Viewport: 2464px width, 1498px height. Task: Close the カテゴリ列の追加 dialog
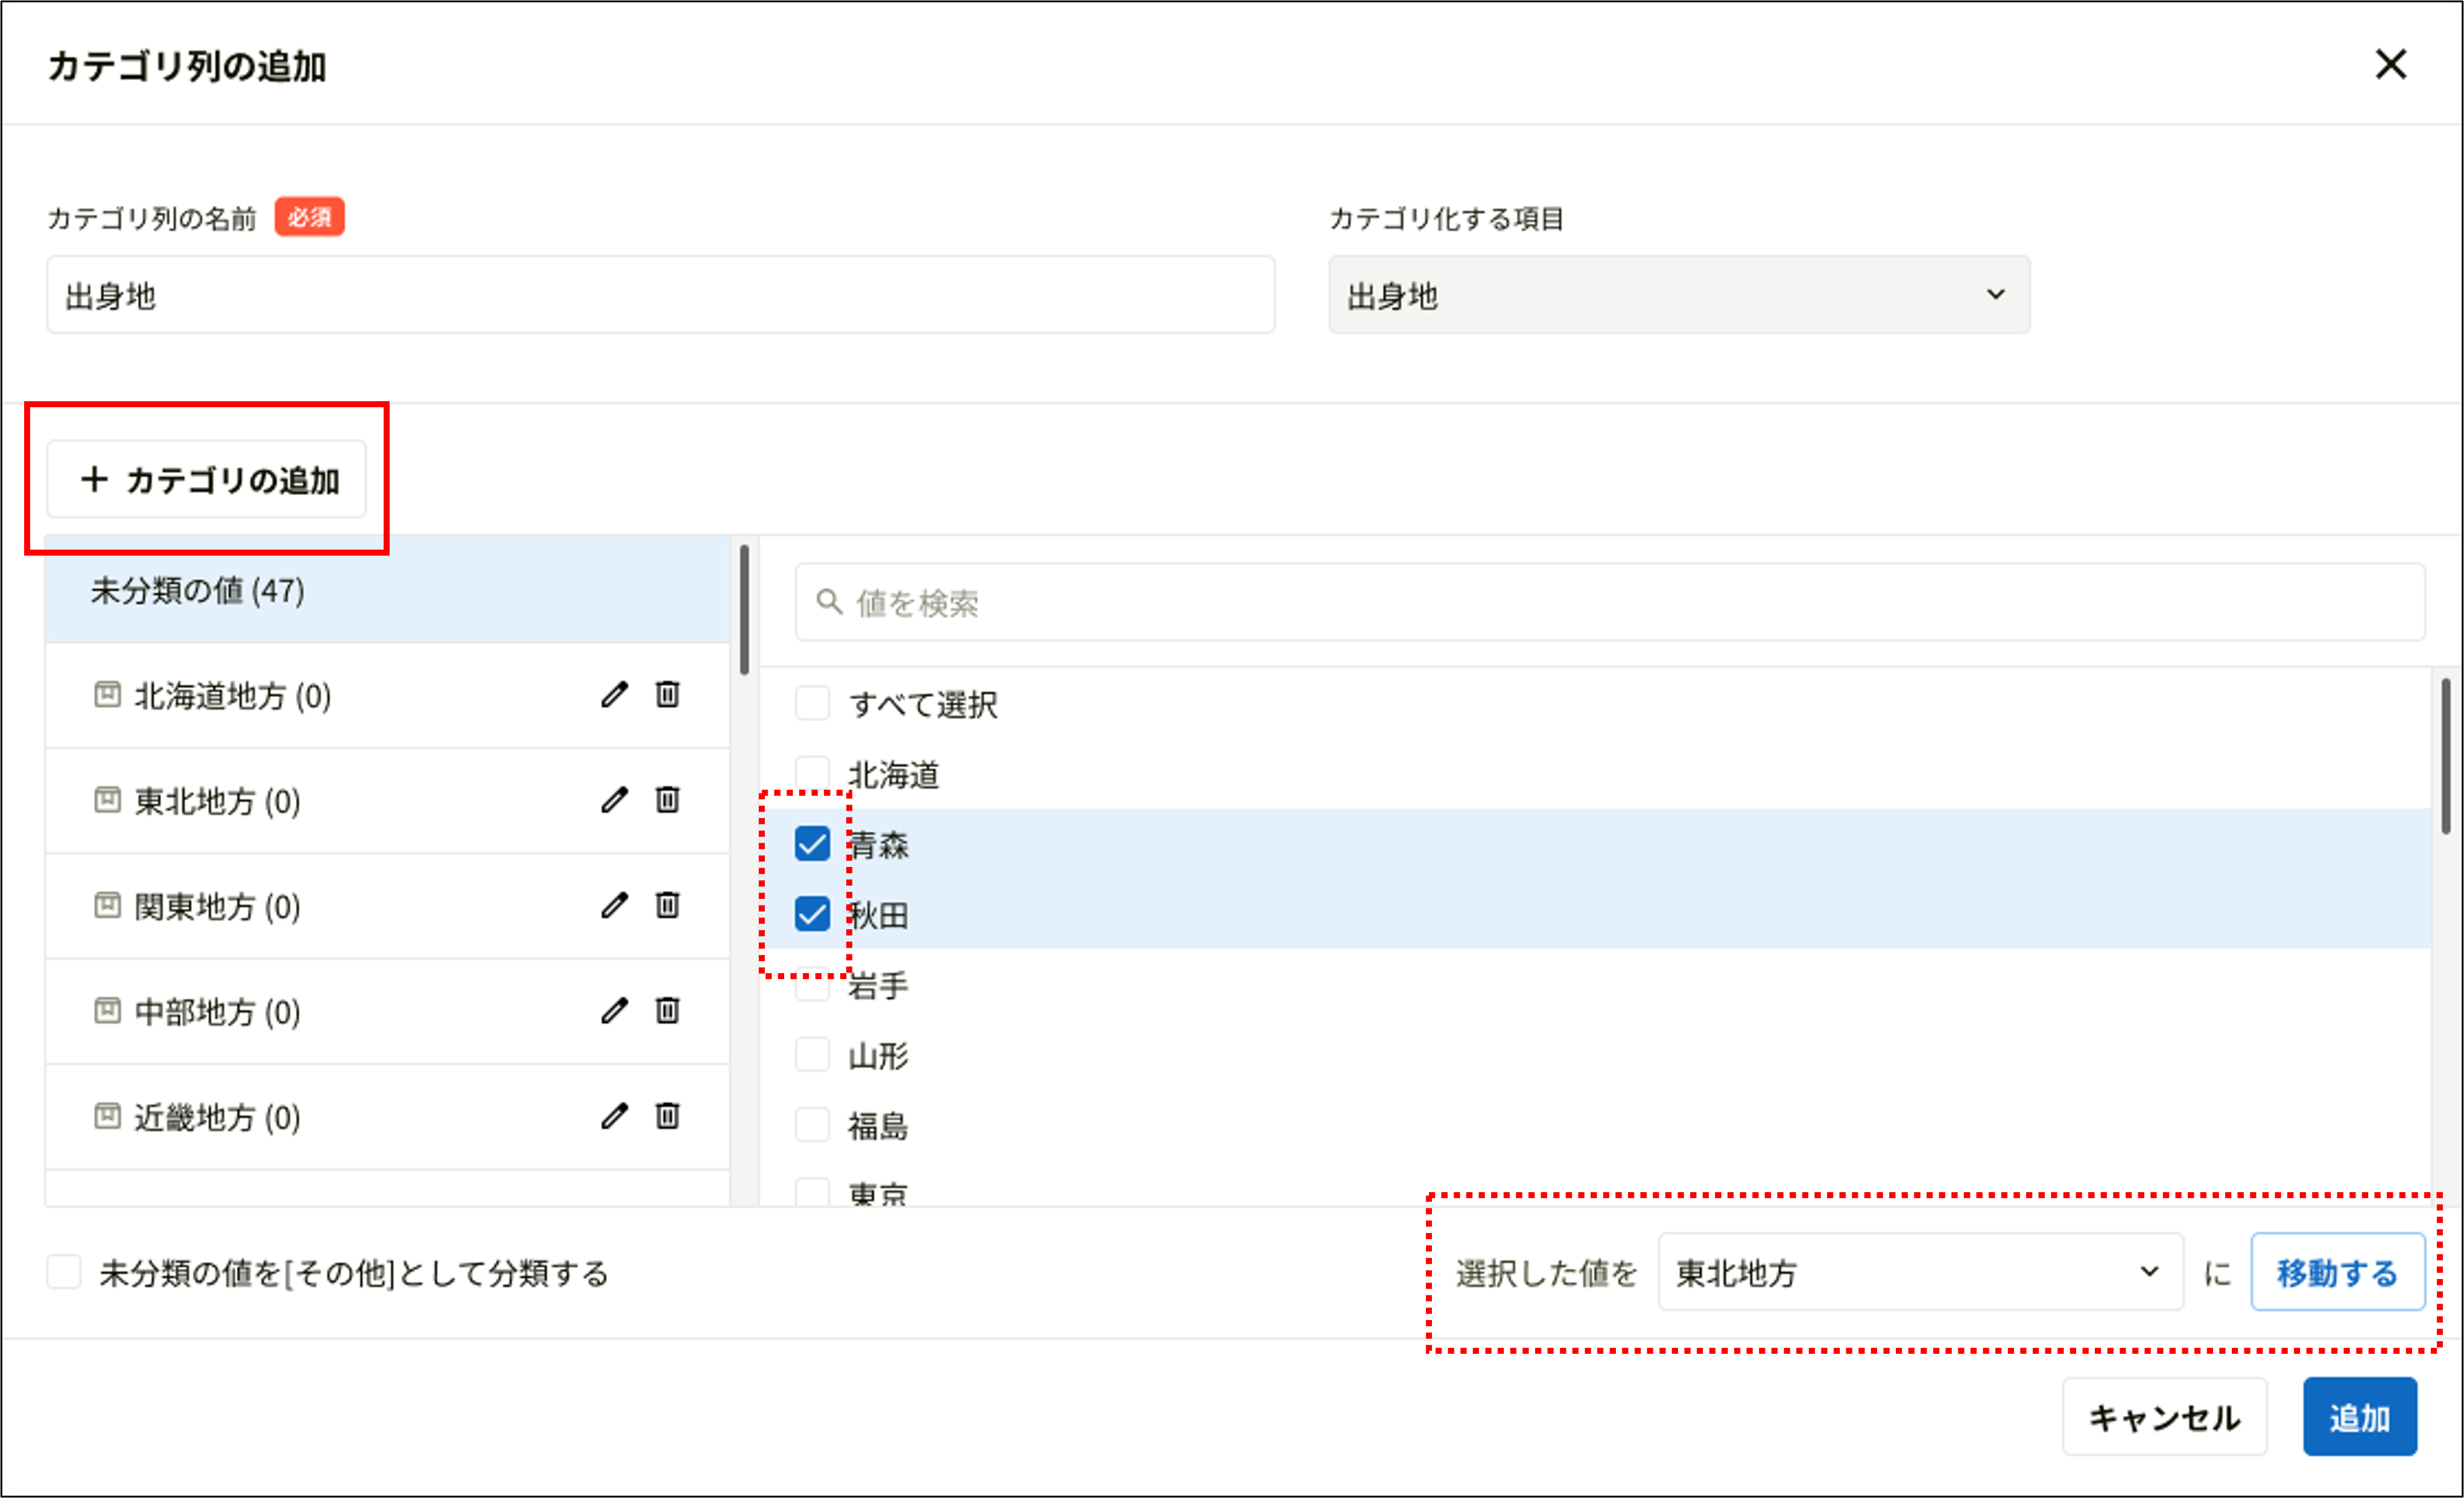coord(2392,64)
